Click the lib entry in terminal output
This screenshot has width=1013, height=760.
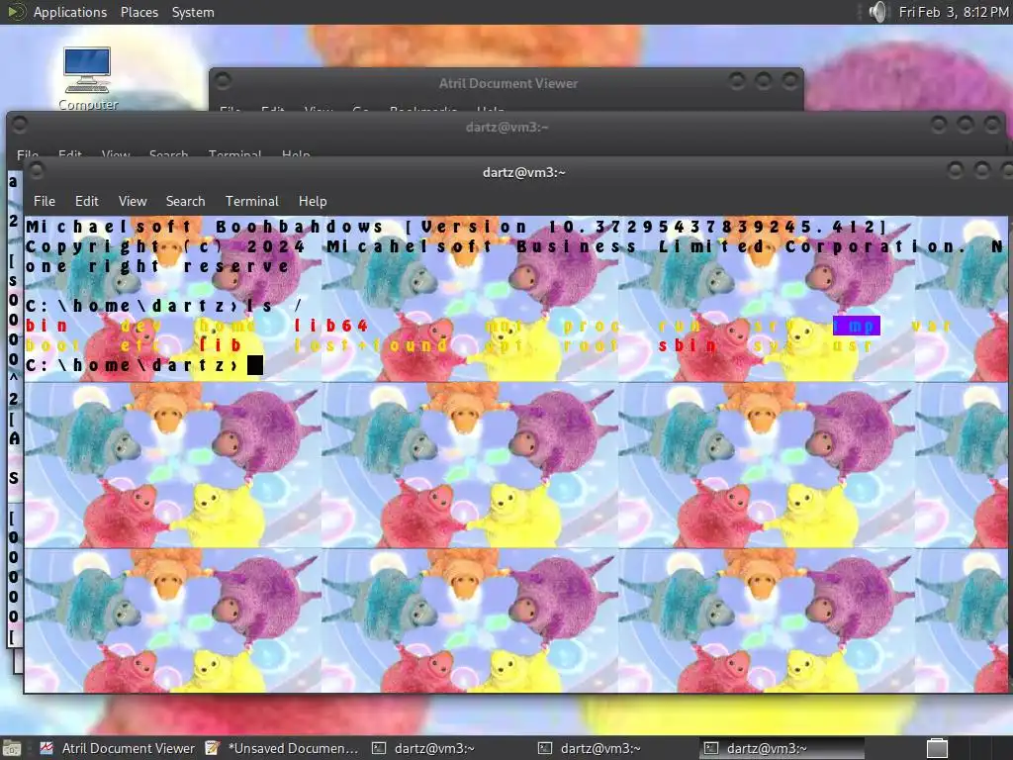coord(220,345)
